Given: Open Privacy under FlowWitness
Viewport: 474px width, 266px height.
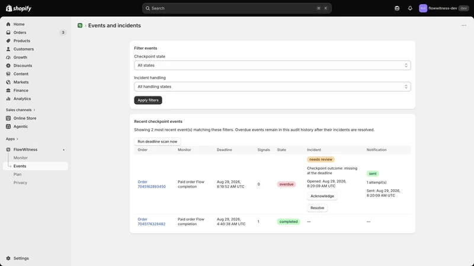Looking at the screenshot, I should pyautogui.click(x=20, y=183).
